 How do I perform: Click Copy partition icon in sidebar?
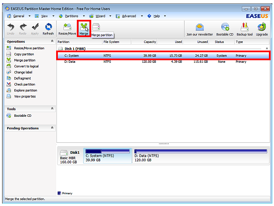pyautogui.click(x=9, y=54)
